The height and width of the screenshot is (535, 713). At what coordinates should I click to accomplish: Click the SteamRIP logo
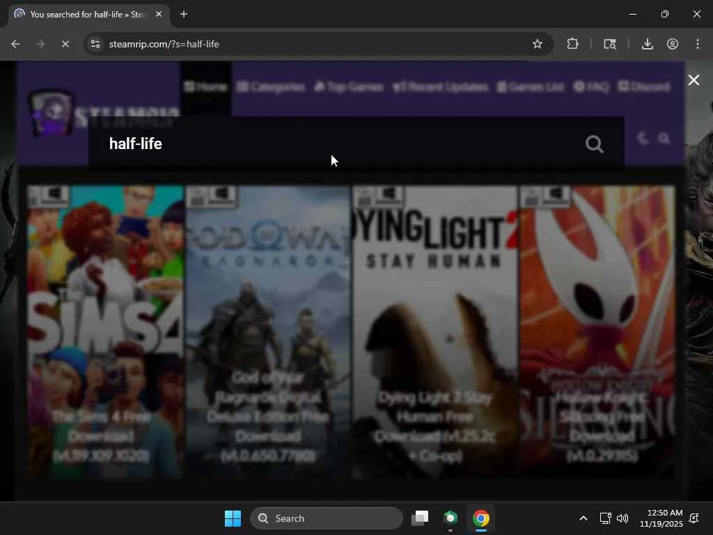click(x=103, y=114)
